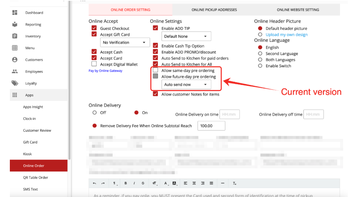Turn Online Delivery Off
This screenshot has width=353, height=197.
tap(95, 112)
